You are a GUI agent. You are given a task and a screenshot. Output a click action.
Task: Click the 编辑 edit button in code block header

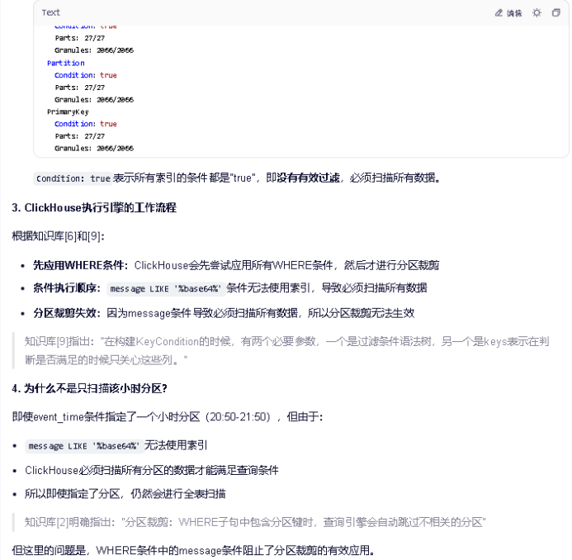(x=508, y=13)
